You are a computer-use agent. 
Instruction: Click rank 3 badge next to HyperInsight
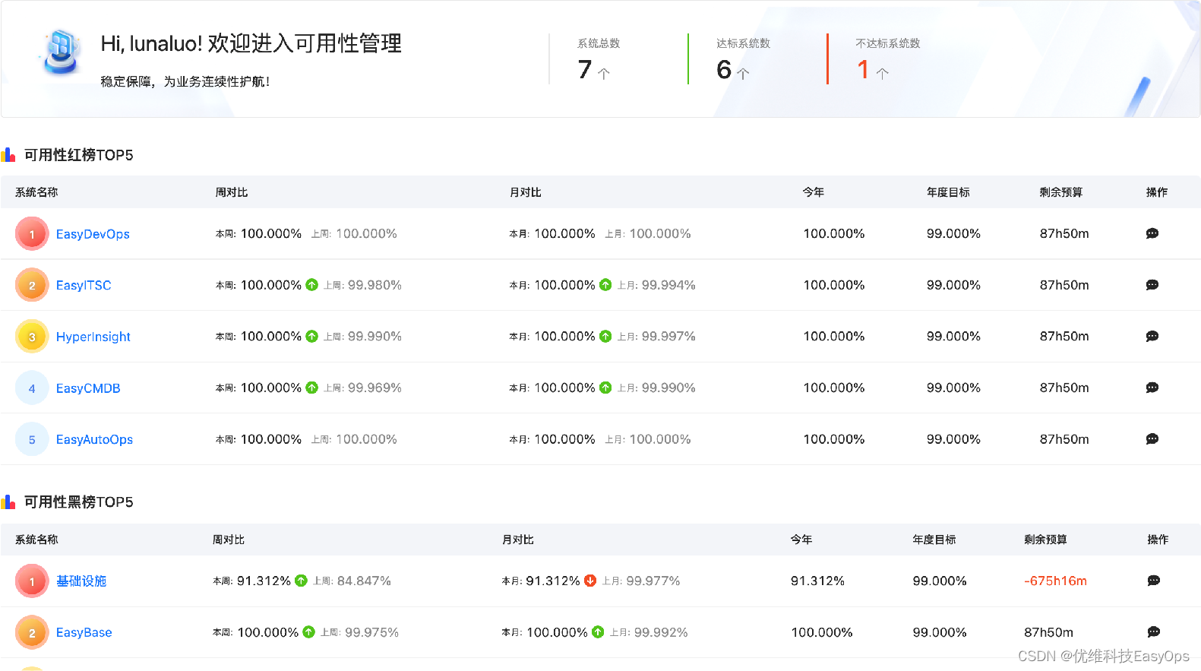coord(32,337)
